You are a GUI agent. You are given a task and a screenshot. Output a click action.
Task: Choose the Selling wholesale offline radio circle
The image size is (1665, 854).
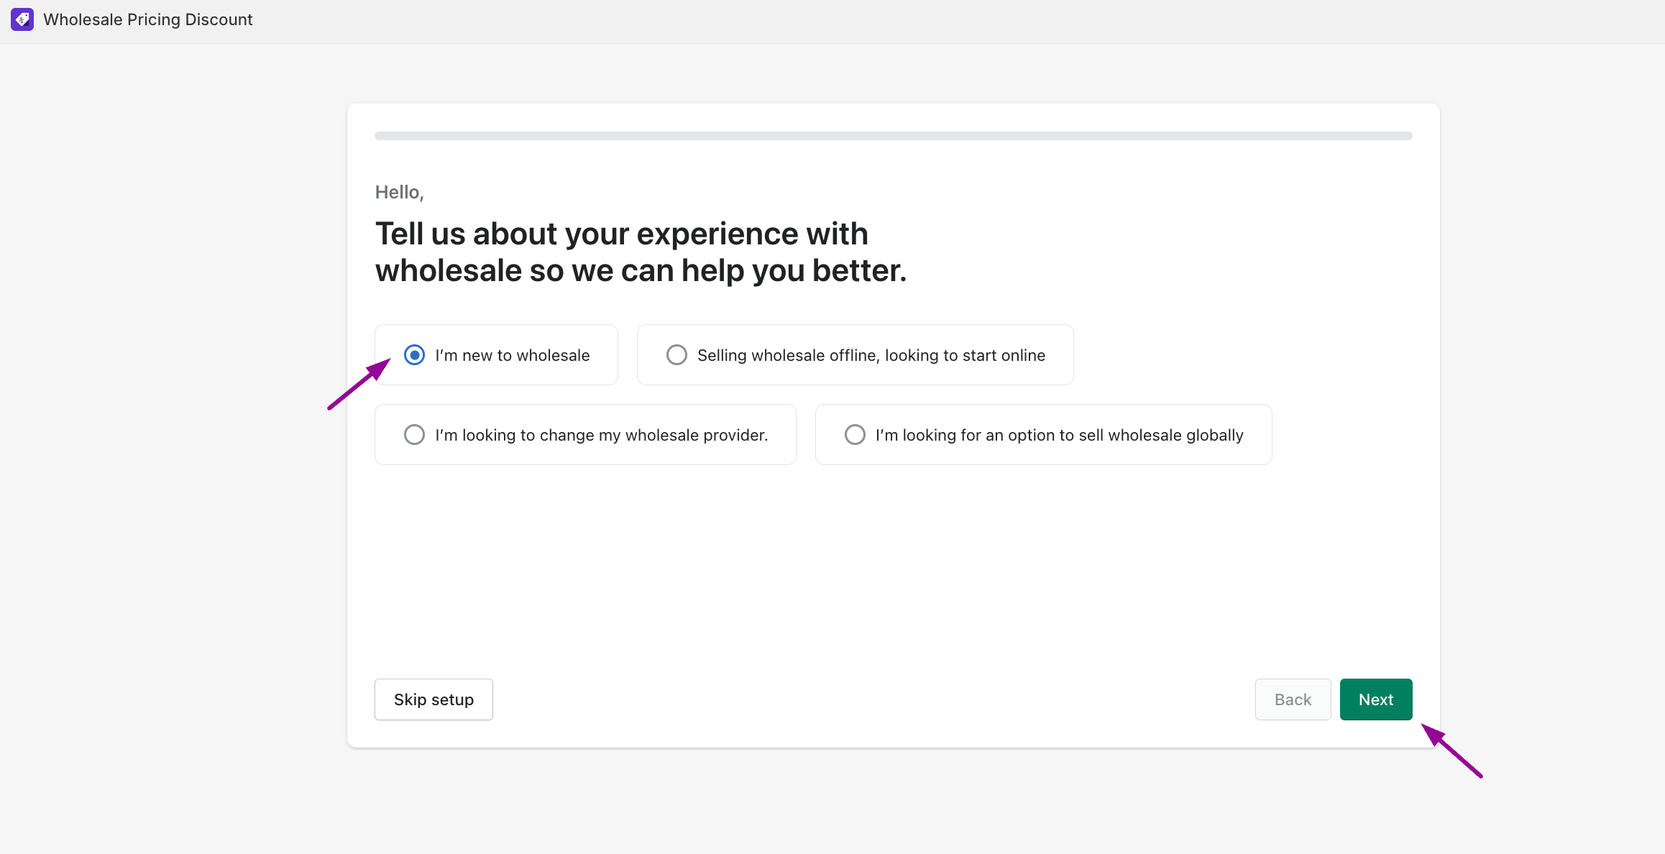[x=676, y=355]
